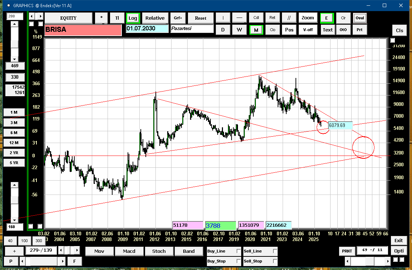The width and height of the screenshot is (412, 270).
Task: Enable the Buy_Line checkbox
Action: pyautogui.click(x=239, y=251)
